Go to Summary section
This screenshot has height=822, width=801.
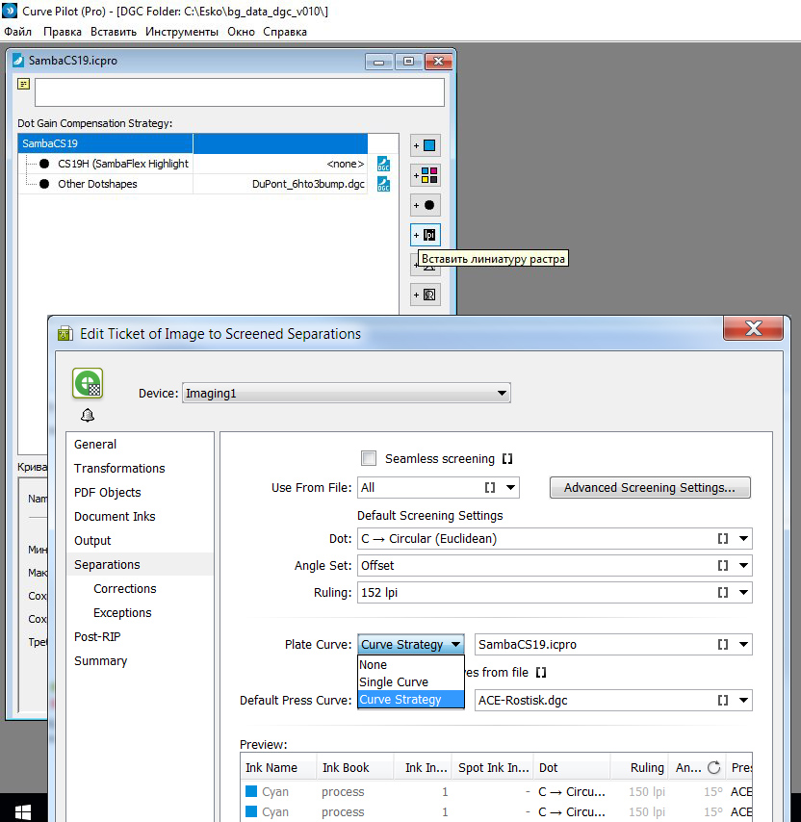click(140, 661)
